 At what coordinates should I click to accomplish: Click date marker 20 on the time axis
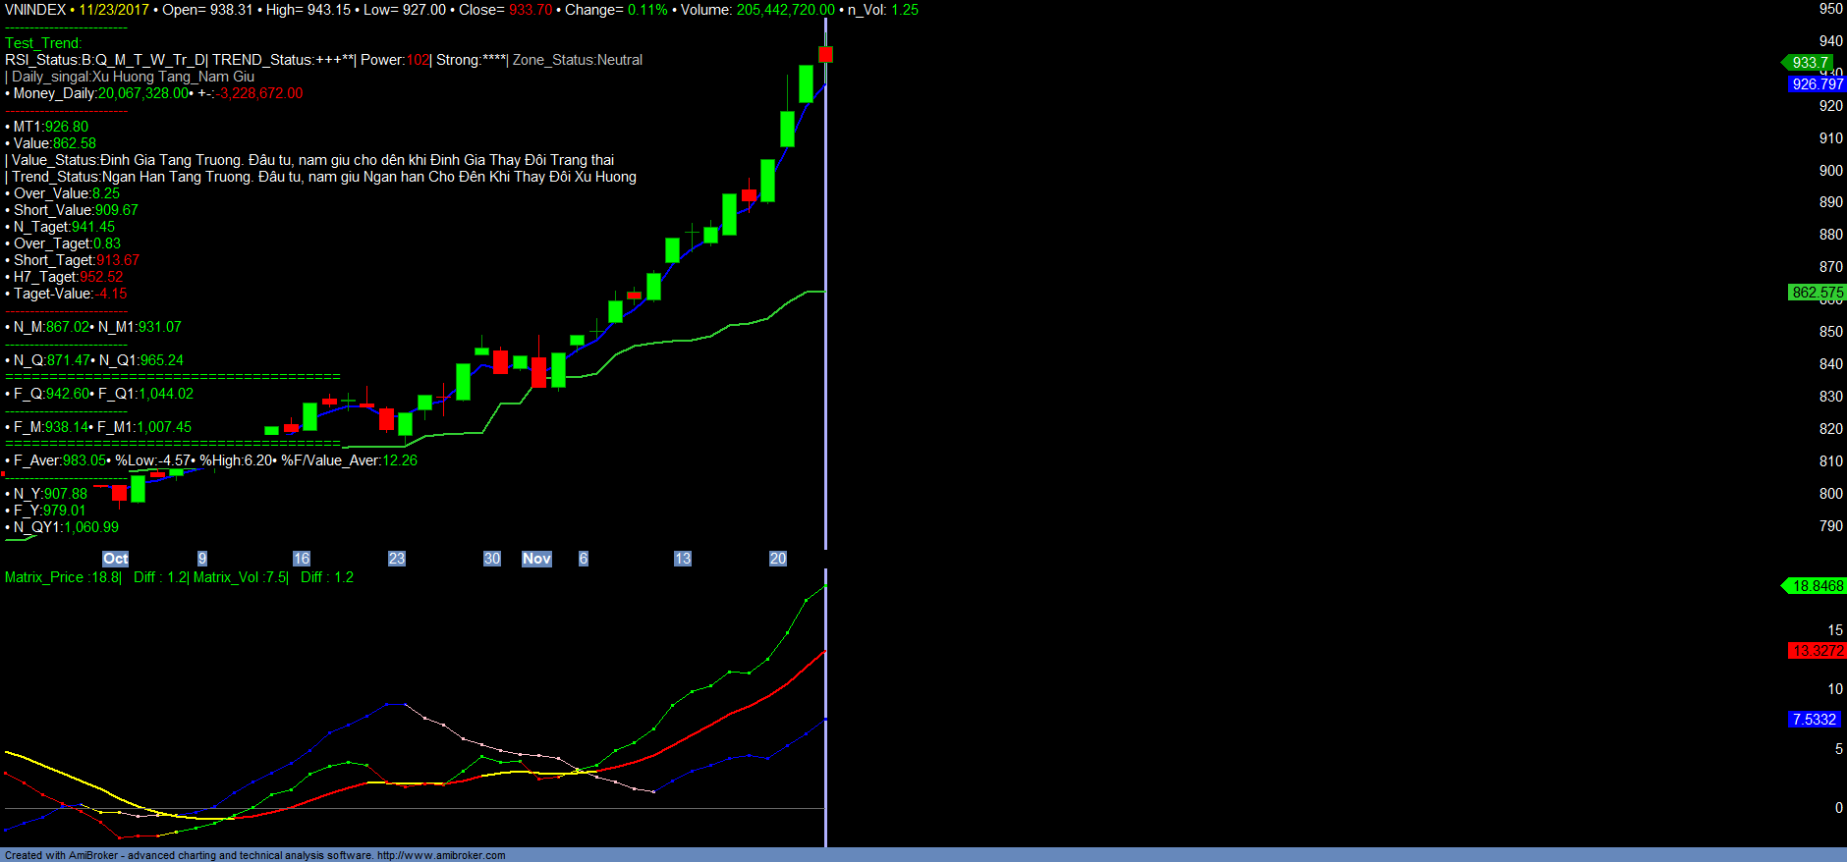pyautogui.click(x=778, y=559)
